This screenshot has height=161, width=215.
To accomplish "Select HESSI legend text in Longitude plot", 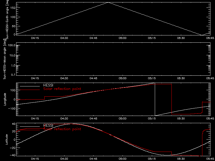I will pos(48,85).
